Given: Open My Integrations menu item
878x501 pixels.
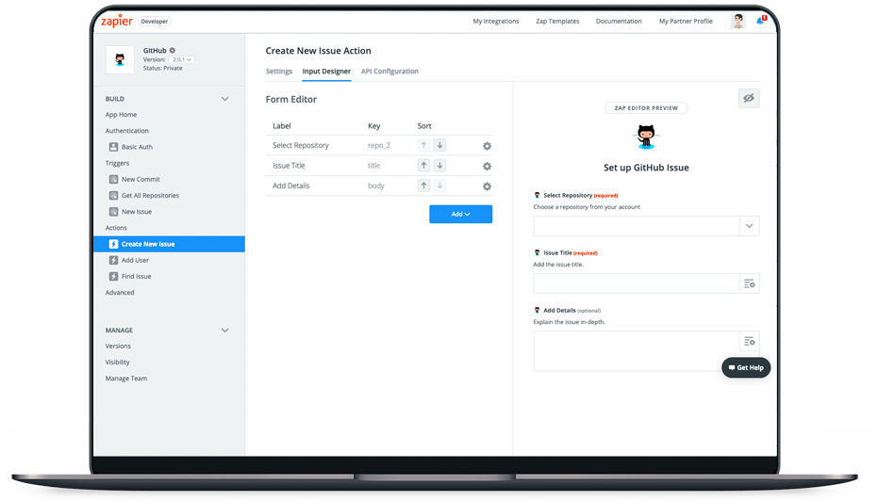Looking at the screenshot, I should pos(495,22).
